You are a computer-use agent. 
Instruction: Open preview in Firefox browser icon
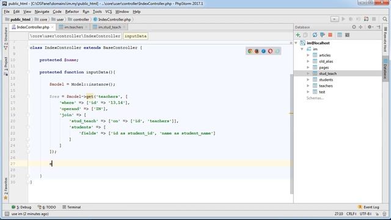257,51
